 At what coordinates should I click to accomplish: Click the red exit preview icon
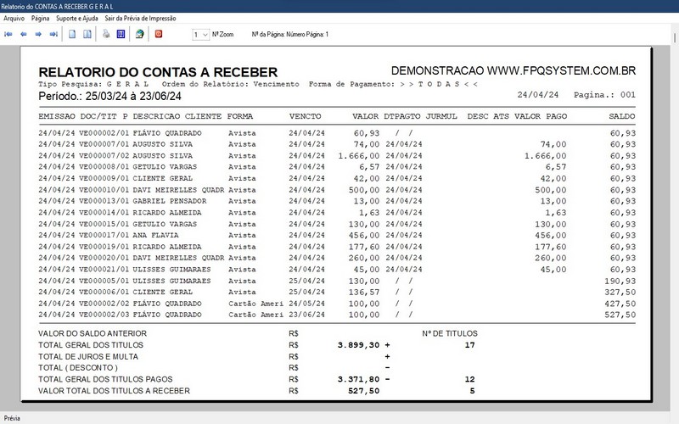pyautogui.click(x=159, y=34)
